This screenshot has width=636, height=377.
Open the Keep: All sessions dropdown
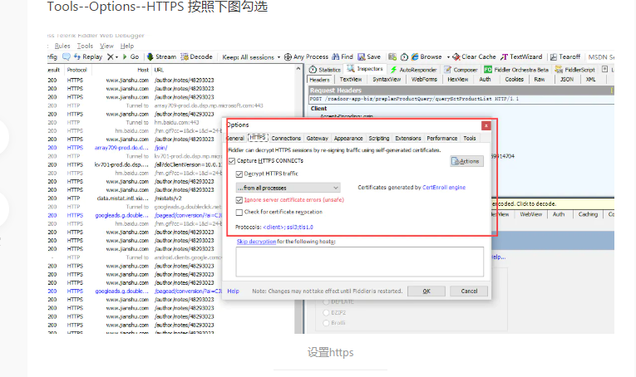pyautogui.click(x=251, y=57)
